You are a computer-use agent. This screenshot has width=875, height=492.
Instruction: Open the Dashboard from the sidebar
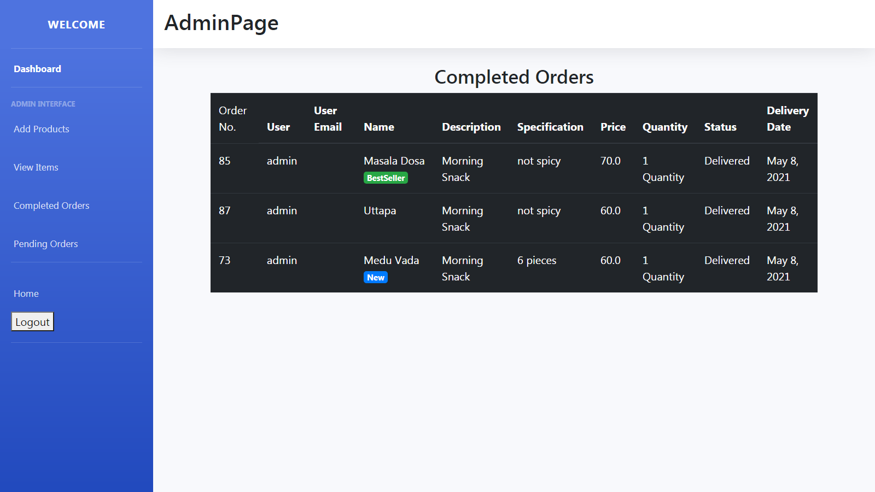tap(37, 68)
